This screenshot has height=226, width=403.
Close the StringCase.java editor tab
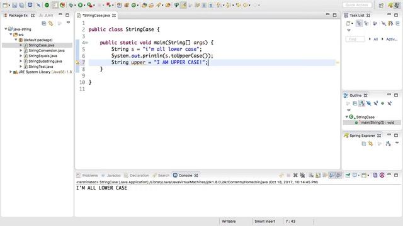point(114,15)
